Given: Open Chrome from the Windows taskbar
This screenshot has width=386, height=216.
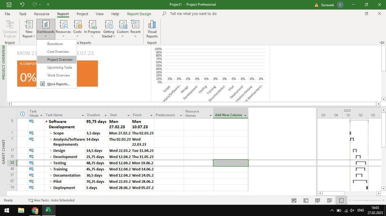Looking at the screenshot, I should [x=35, y=210].
